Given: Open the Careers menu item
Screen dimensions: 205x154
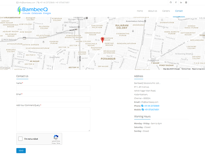Looking at the screenshot, I should click(x=166, y=11).
